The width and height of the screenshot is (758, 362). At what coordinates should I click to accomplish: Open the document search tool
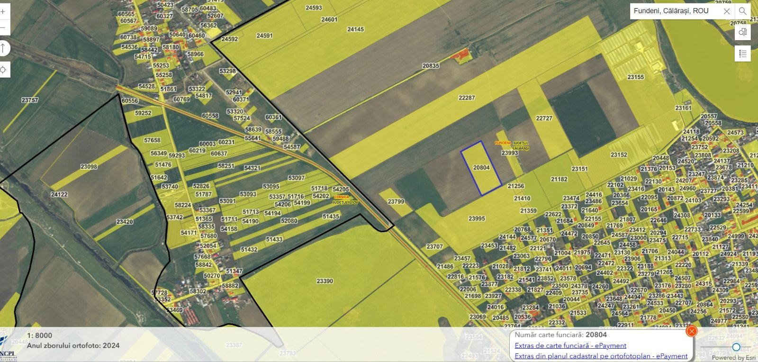[x=742, y=32]
